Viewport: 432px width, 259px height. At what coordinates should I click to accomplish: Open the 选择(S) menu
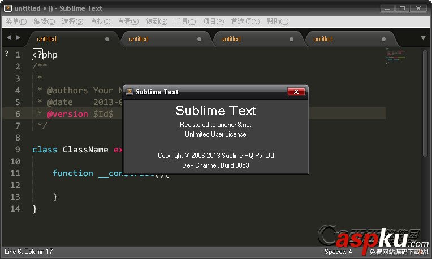point(72,21)
